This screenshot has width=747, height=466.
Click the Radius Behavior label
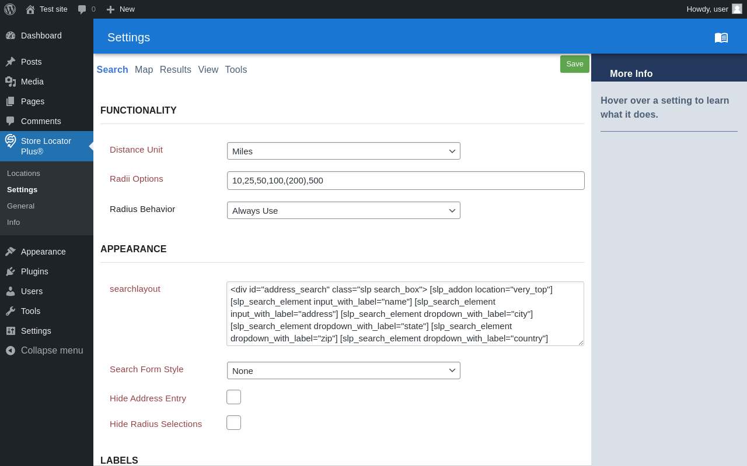coord(142,209)
